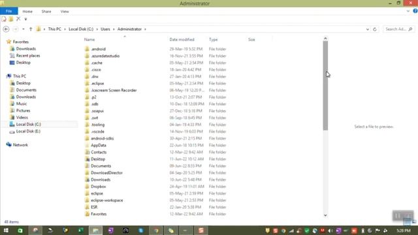
Task: Click the Forward navigation arrow
Action: [x=16, y=29]
